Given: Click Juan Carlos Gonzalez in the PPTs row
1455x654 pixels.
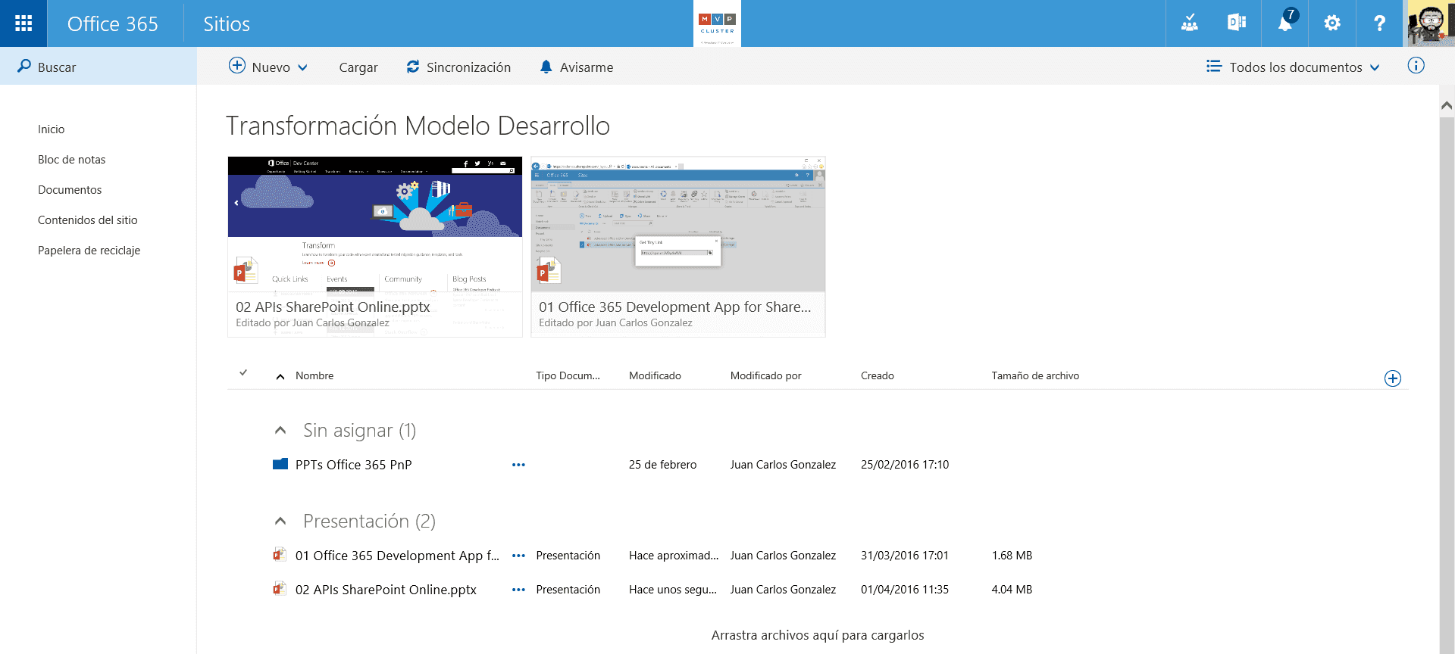Looking at the screenshot, I should [x=783, y=465].
